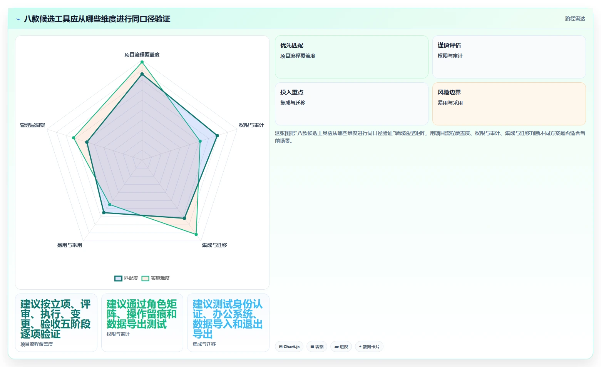The width and height of the screenshot is (601, 367).
Task: Open the 建议按立项、评审 recommendation card
Action: coord(56,323)
